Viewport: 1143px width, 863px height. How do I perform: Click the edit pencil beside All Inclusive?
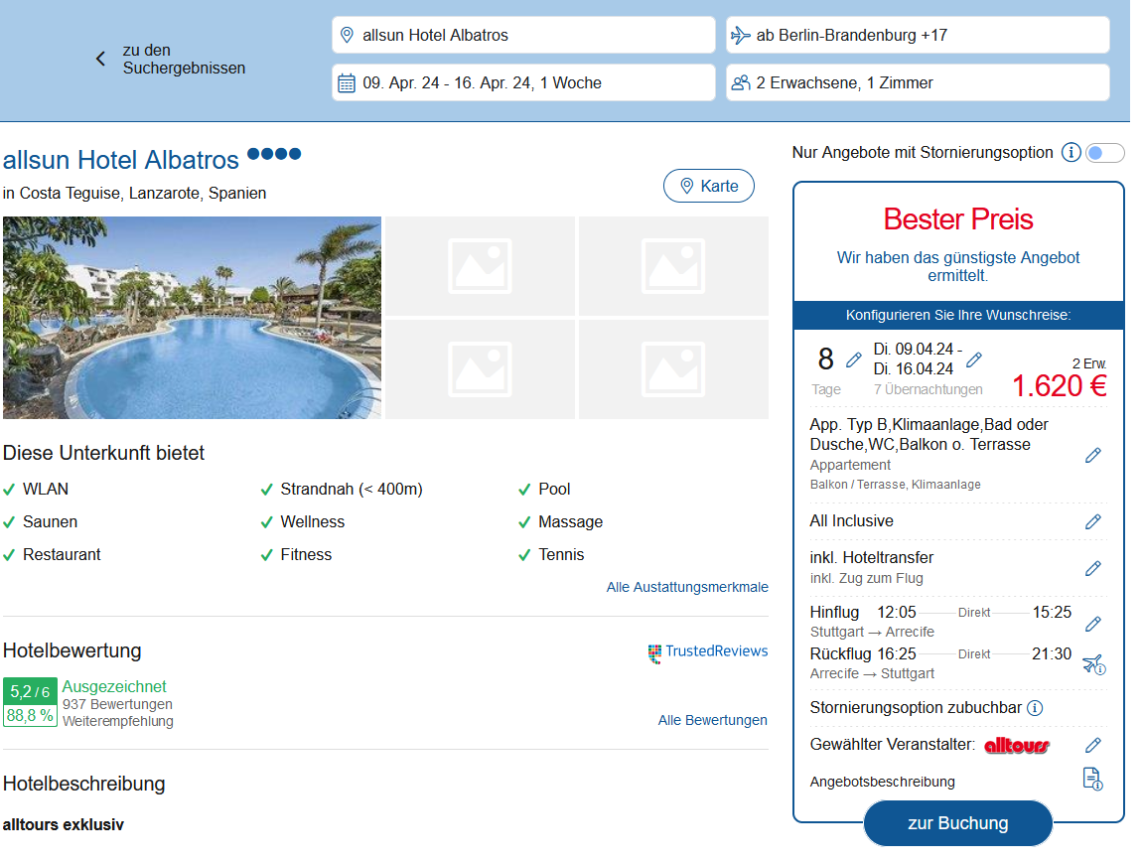click(x=1092, y=521)
